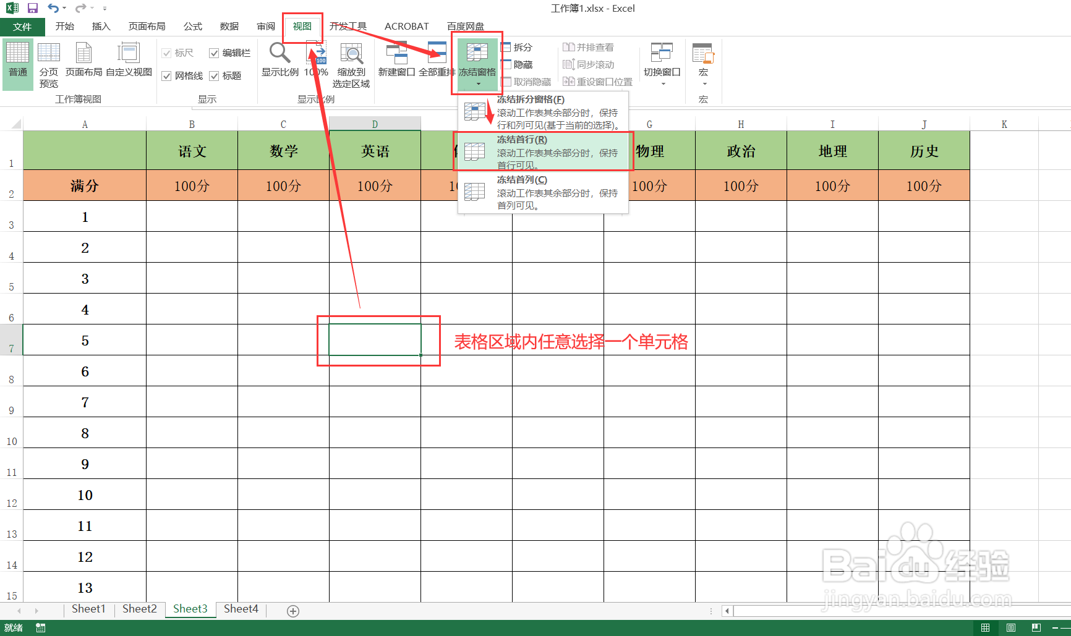Switch to Normal (普通) view

18,64
